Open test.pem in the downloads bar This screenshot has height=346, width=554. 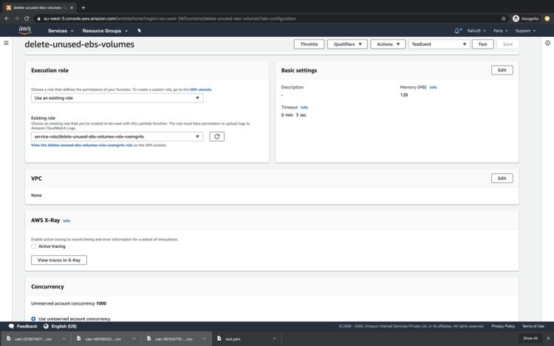coord(233,339)
